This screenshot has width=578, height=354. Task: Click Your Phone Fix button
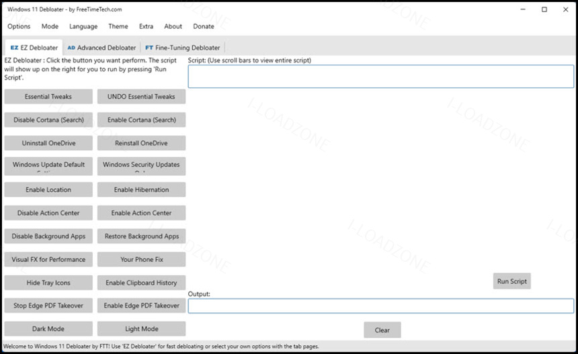[141, 259]
